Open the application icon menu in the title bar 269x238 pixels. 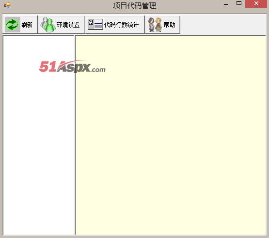click(x=7, y=5)
